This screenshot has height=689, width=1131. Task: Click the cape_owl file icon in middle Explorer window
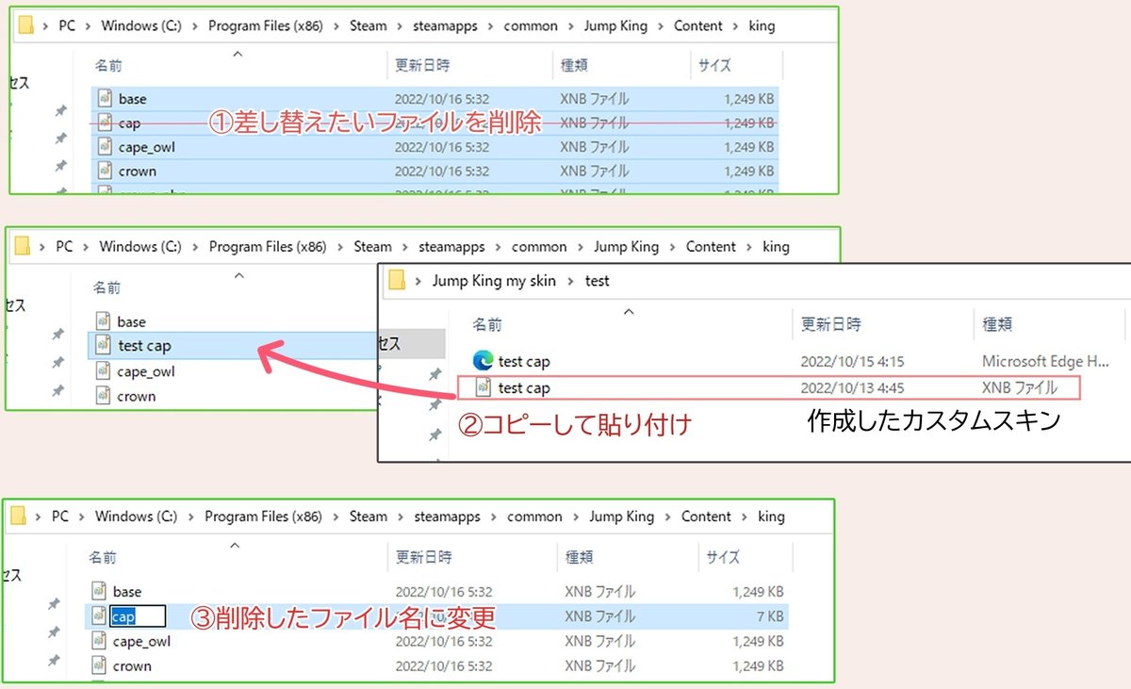pyautogui.click(x=103, y=371)
